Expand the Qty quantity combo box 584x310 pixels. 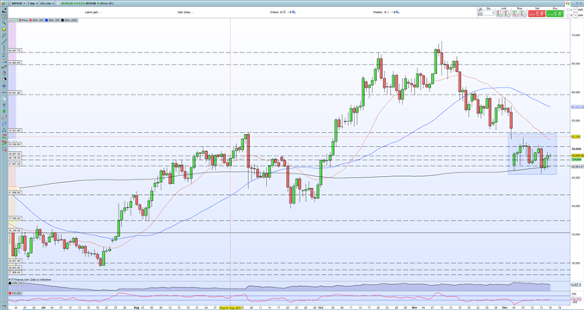(489, 13)
